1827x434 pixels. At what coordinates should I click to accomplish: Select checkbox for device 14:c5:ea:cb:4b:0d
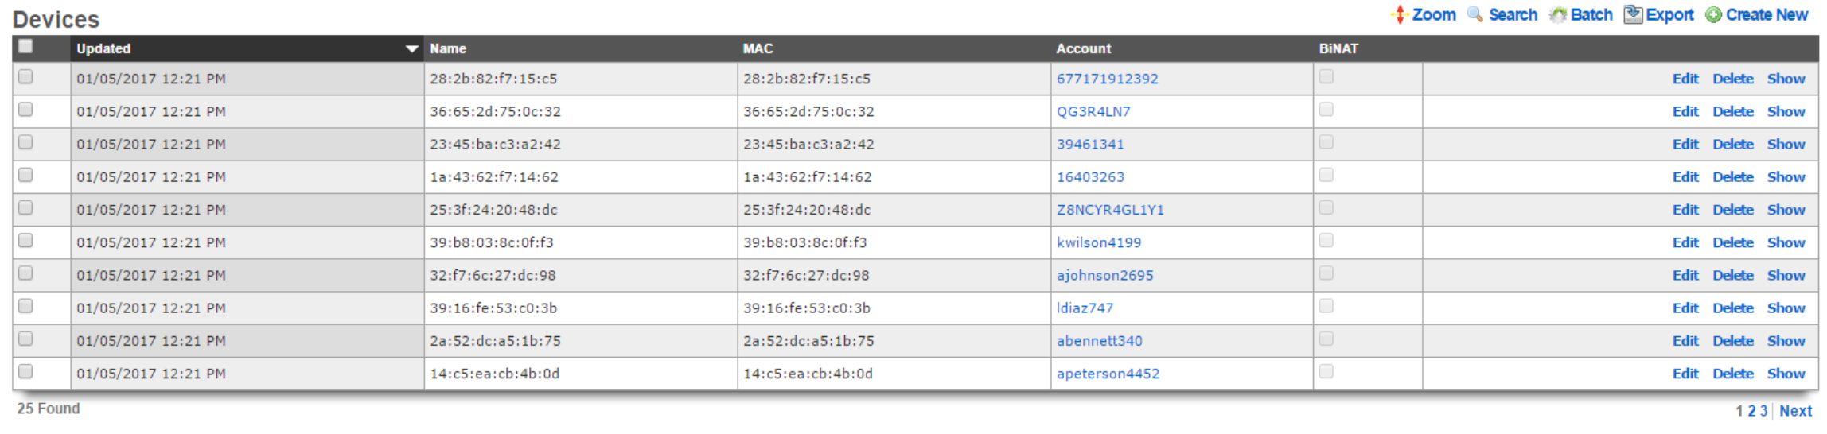click(x=25, y=371)
